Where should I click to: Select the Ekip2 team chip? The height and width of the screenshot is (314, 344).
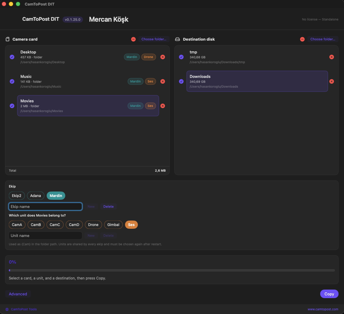point(17,195)
